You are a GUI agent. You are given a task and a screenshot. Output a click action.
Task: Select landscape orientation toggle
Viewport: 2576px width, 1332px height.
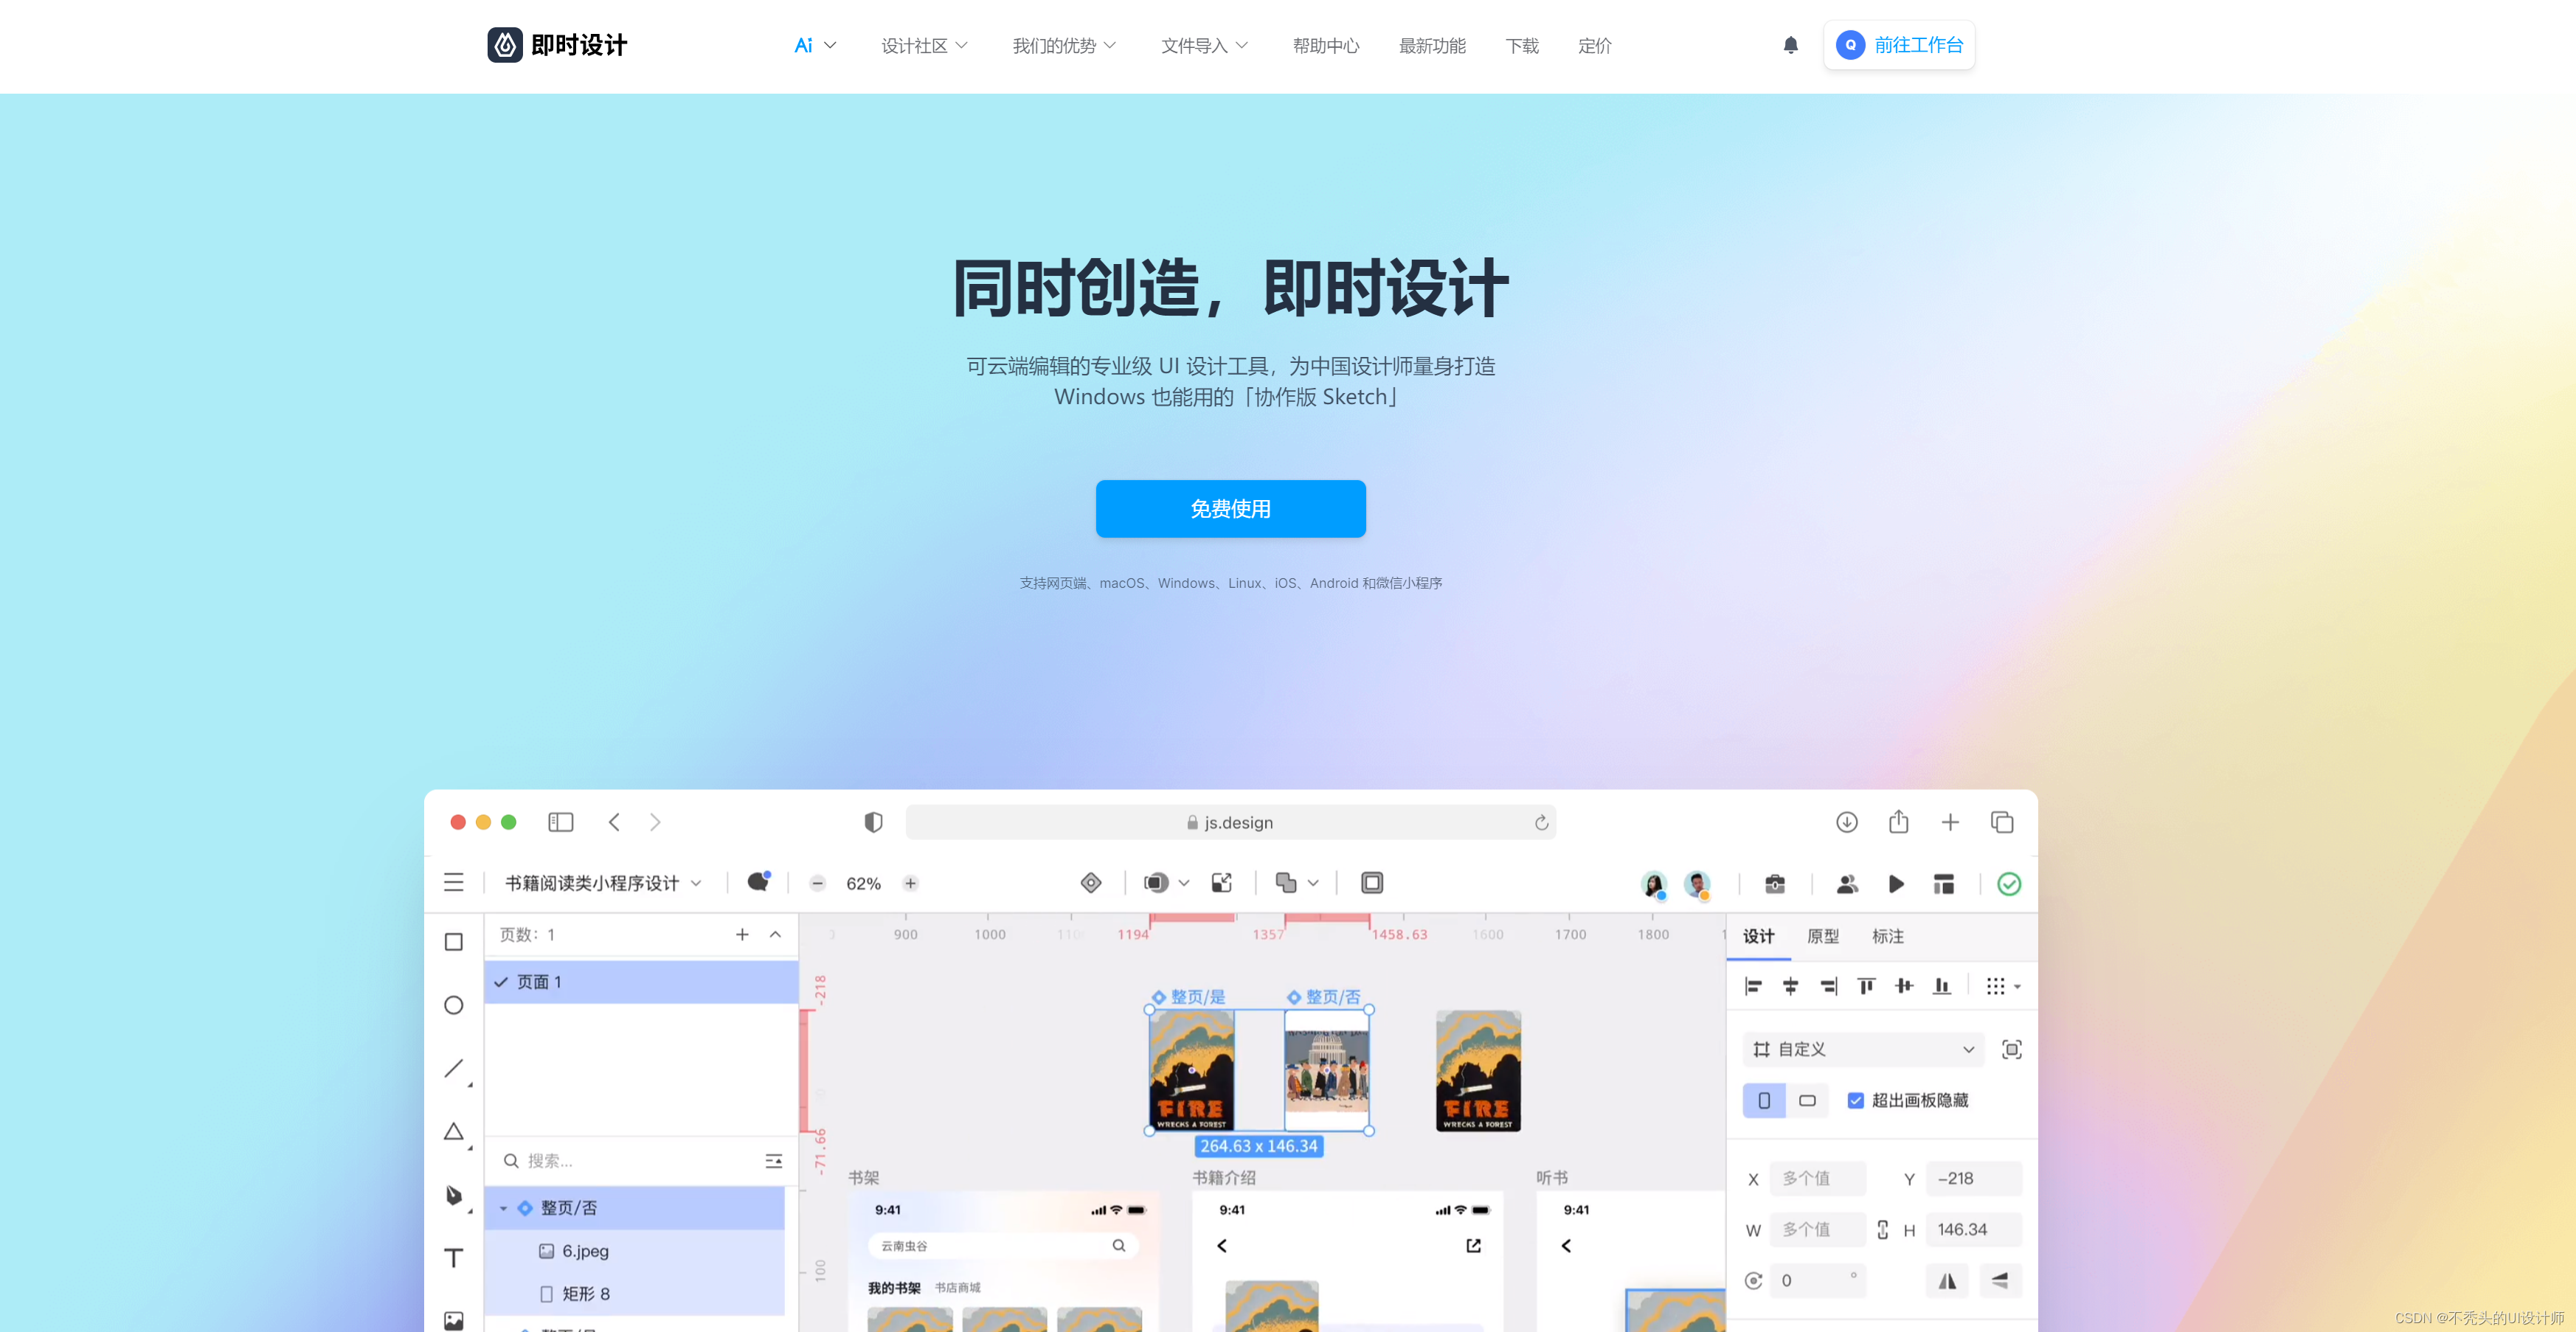click(x=1807, y=1100)
